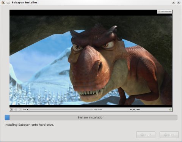Image resolution: width=182 pixels, height=142 pixels.
Task: Click the volume speaker icon in player
Action: tap(170, 109)
